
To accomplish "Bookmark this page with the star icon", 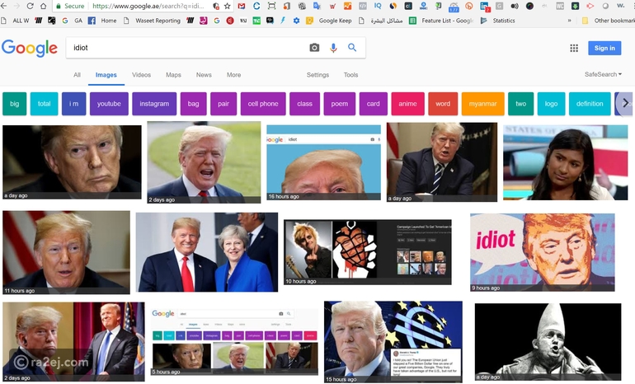I will click(x=228, y=6).
